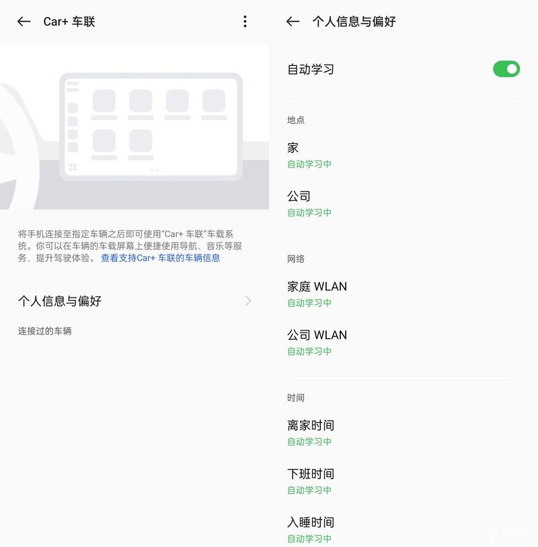Open the 查看支持Car+ 车联的车辆信息 link
The height and width of the screenshot is (547, 538).
coord(160,258)
